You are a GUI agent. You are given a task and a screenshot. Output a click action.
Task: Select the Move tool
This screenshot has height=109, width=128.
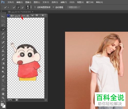(3, 16)
